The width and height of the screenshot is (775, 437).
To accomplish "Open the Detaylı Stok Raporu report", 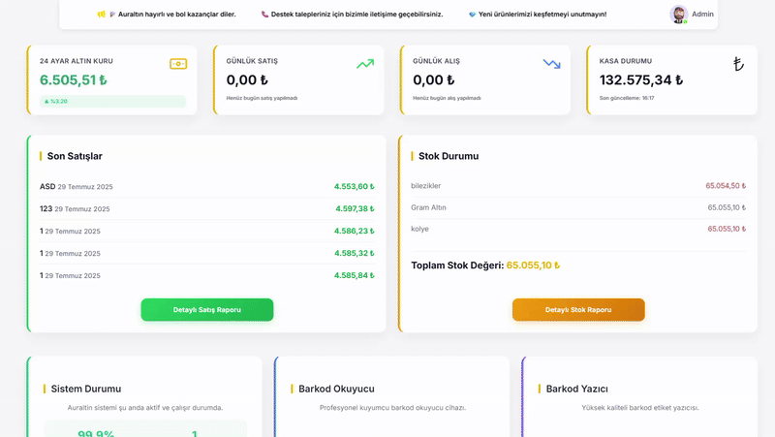I will point(578,310).
